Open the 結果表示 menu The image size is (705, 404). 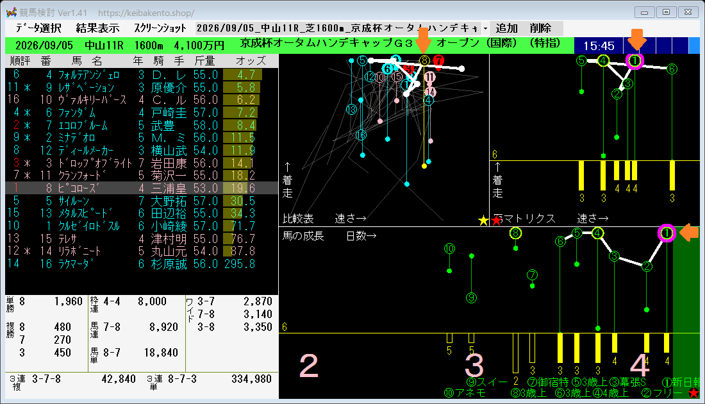[97, 28]
